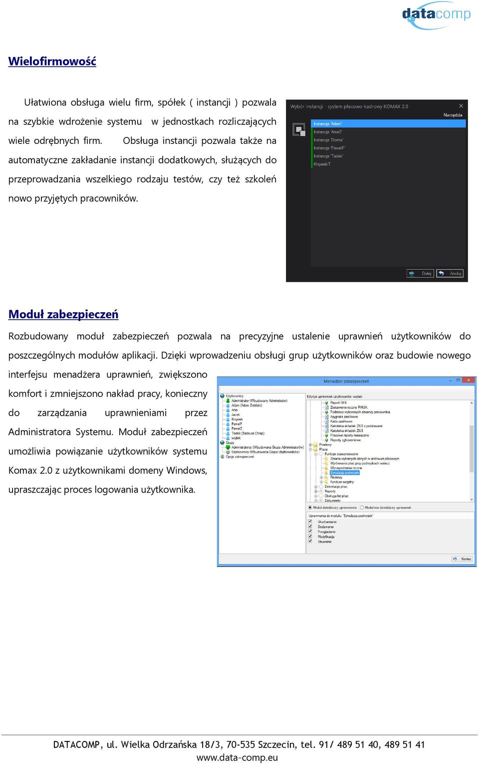Select user wojtek in users tree
Viewport: 479px width, 764px height.
pos(236,438)
